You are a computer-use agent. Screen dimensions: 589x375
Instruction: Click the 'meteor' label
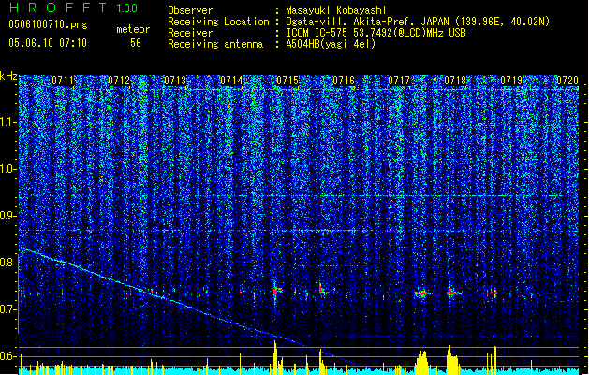133,29
